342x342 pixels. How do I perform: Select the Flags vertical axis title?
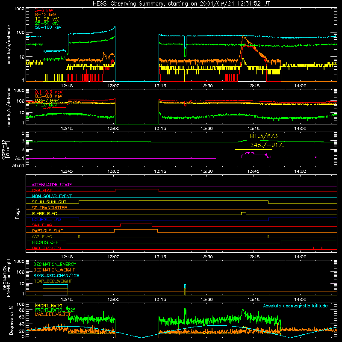point(17,213)
